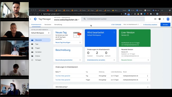Expand the Aktivitätsverlauf section

coord(102,87)
